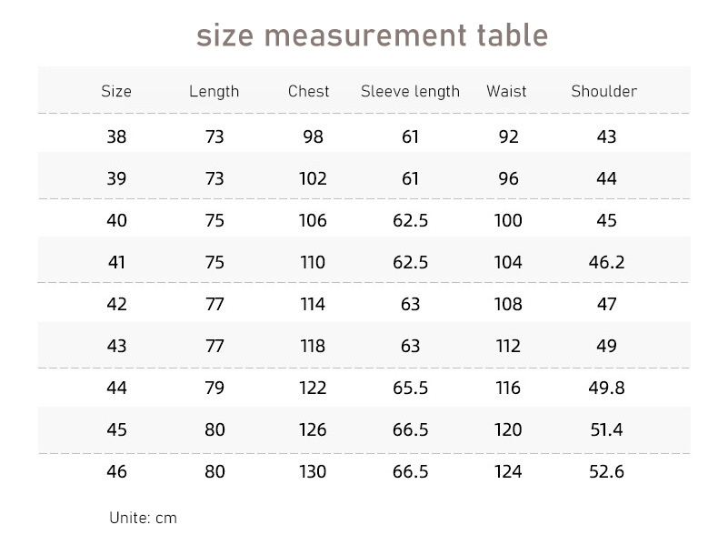Select the Chest column header

[309, 91]
